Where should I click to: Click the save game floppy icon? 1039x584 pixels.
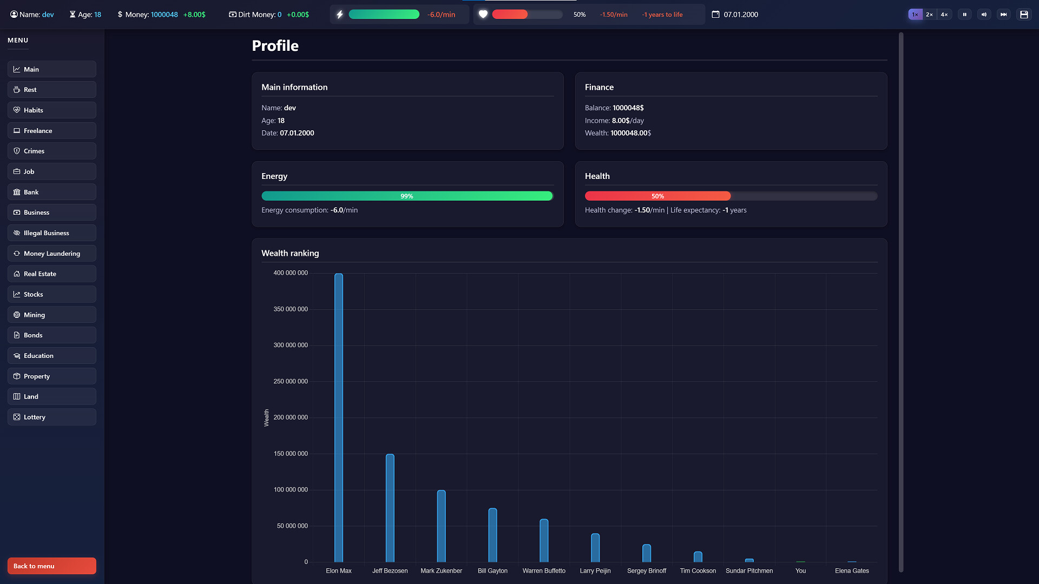click(x=1024, y=15)
